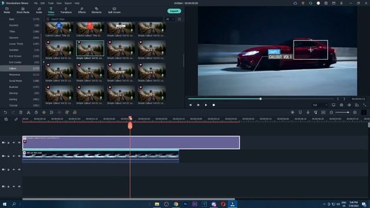Click the timeline zoom slider handle
Viewport: 370px width, 208px height.
[348, 113]
